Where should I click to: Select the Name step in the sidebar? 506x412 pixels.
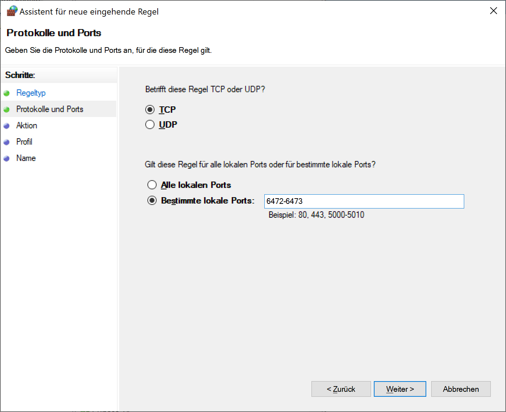pyautogui.click(x=26, y=158)
